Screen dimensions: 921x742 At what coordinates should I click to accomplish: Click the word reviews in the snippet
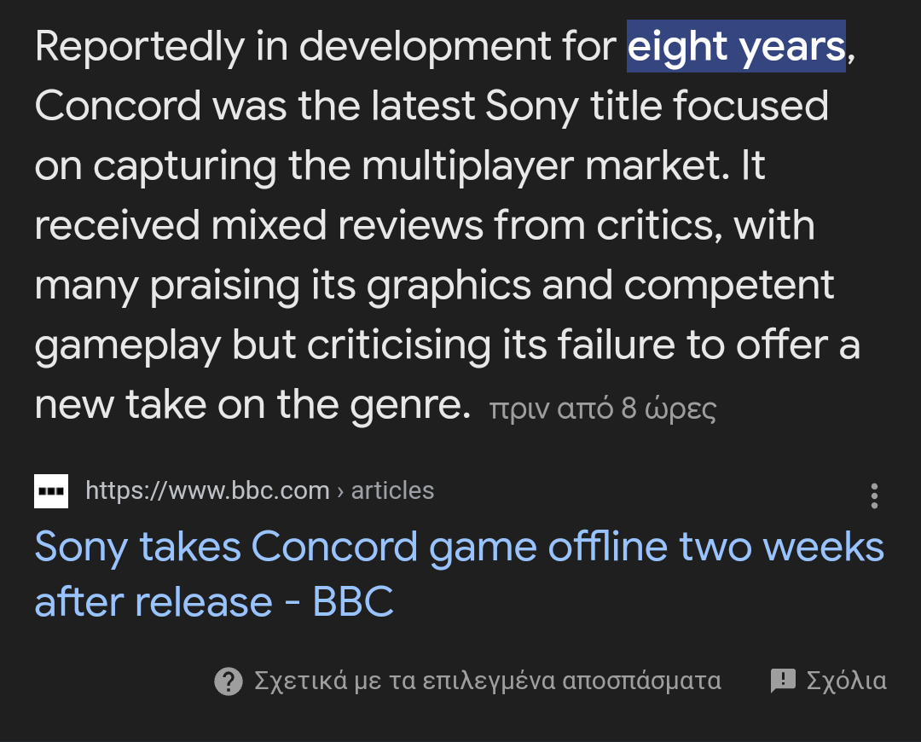[410, 226]
